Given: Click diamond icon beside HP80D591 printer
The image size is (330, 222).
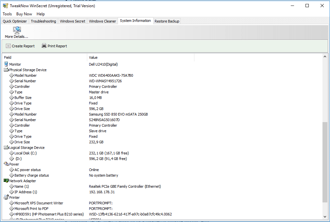Looking at the screenshot, I should pos(11,214).
